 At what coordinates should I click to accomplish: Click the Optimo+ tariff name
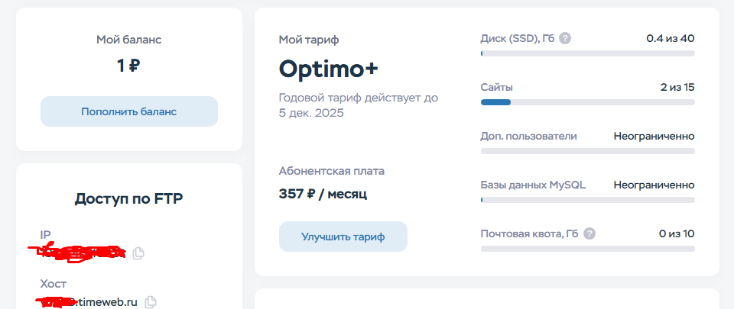(x=329, y=69)
